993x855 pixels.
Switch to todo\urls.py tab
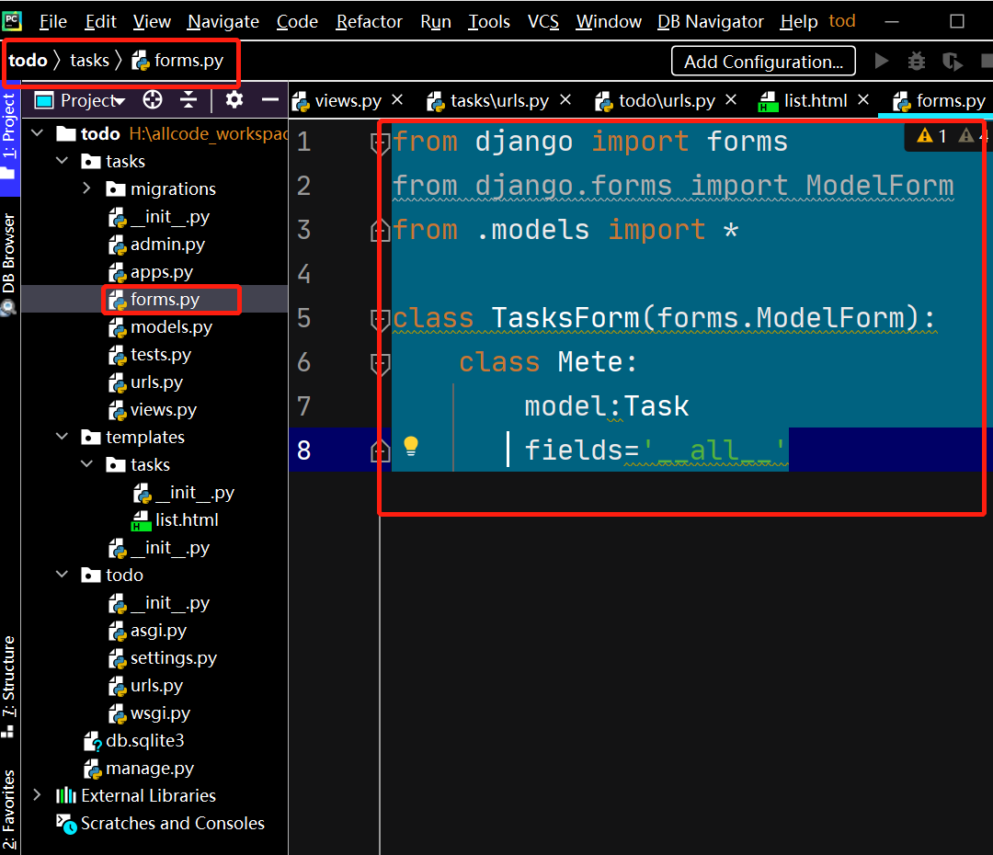[x=667, y=101]
